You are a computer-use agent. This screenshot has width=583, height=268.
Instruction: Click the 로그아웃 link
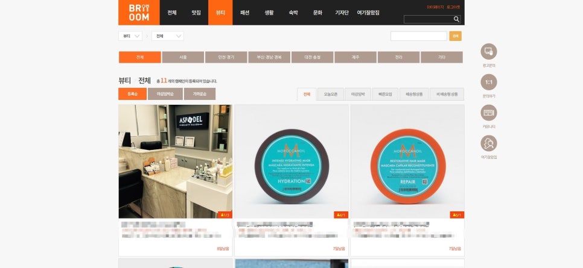453,7
